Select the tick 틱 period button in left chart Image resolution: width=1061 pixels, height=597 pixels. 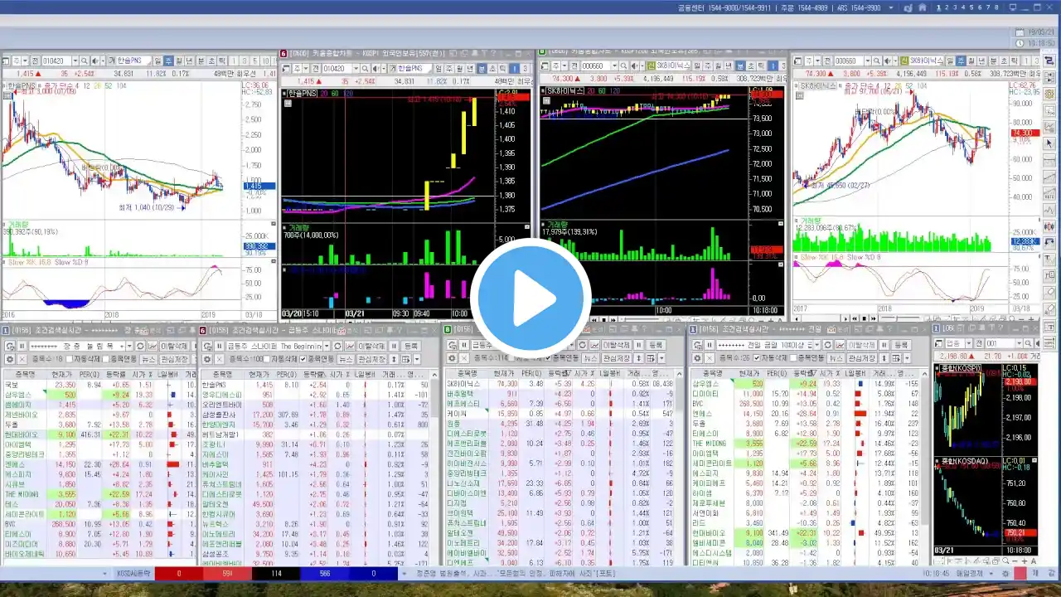tap(222, 61)
